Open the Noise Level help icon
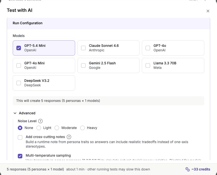Viewport: 217px width, 175px height. [x=40, y=121]
